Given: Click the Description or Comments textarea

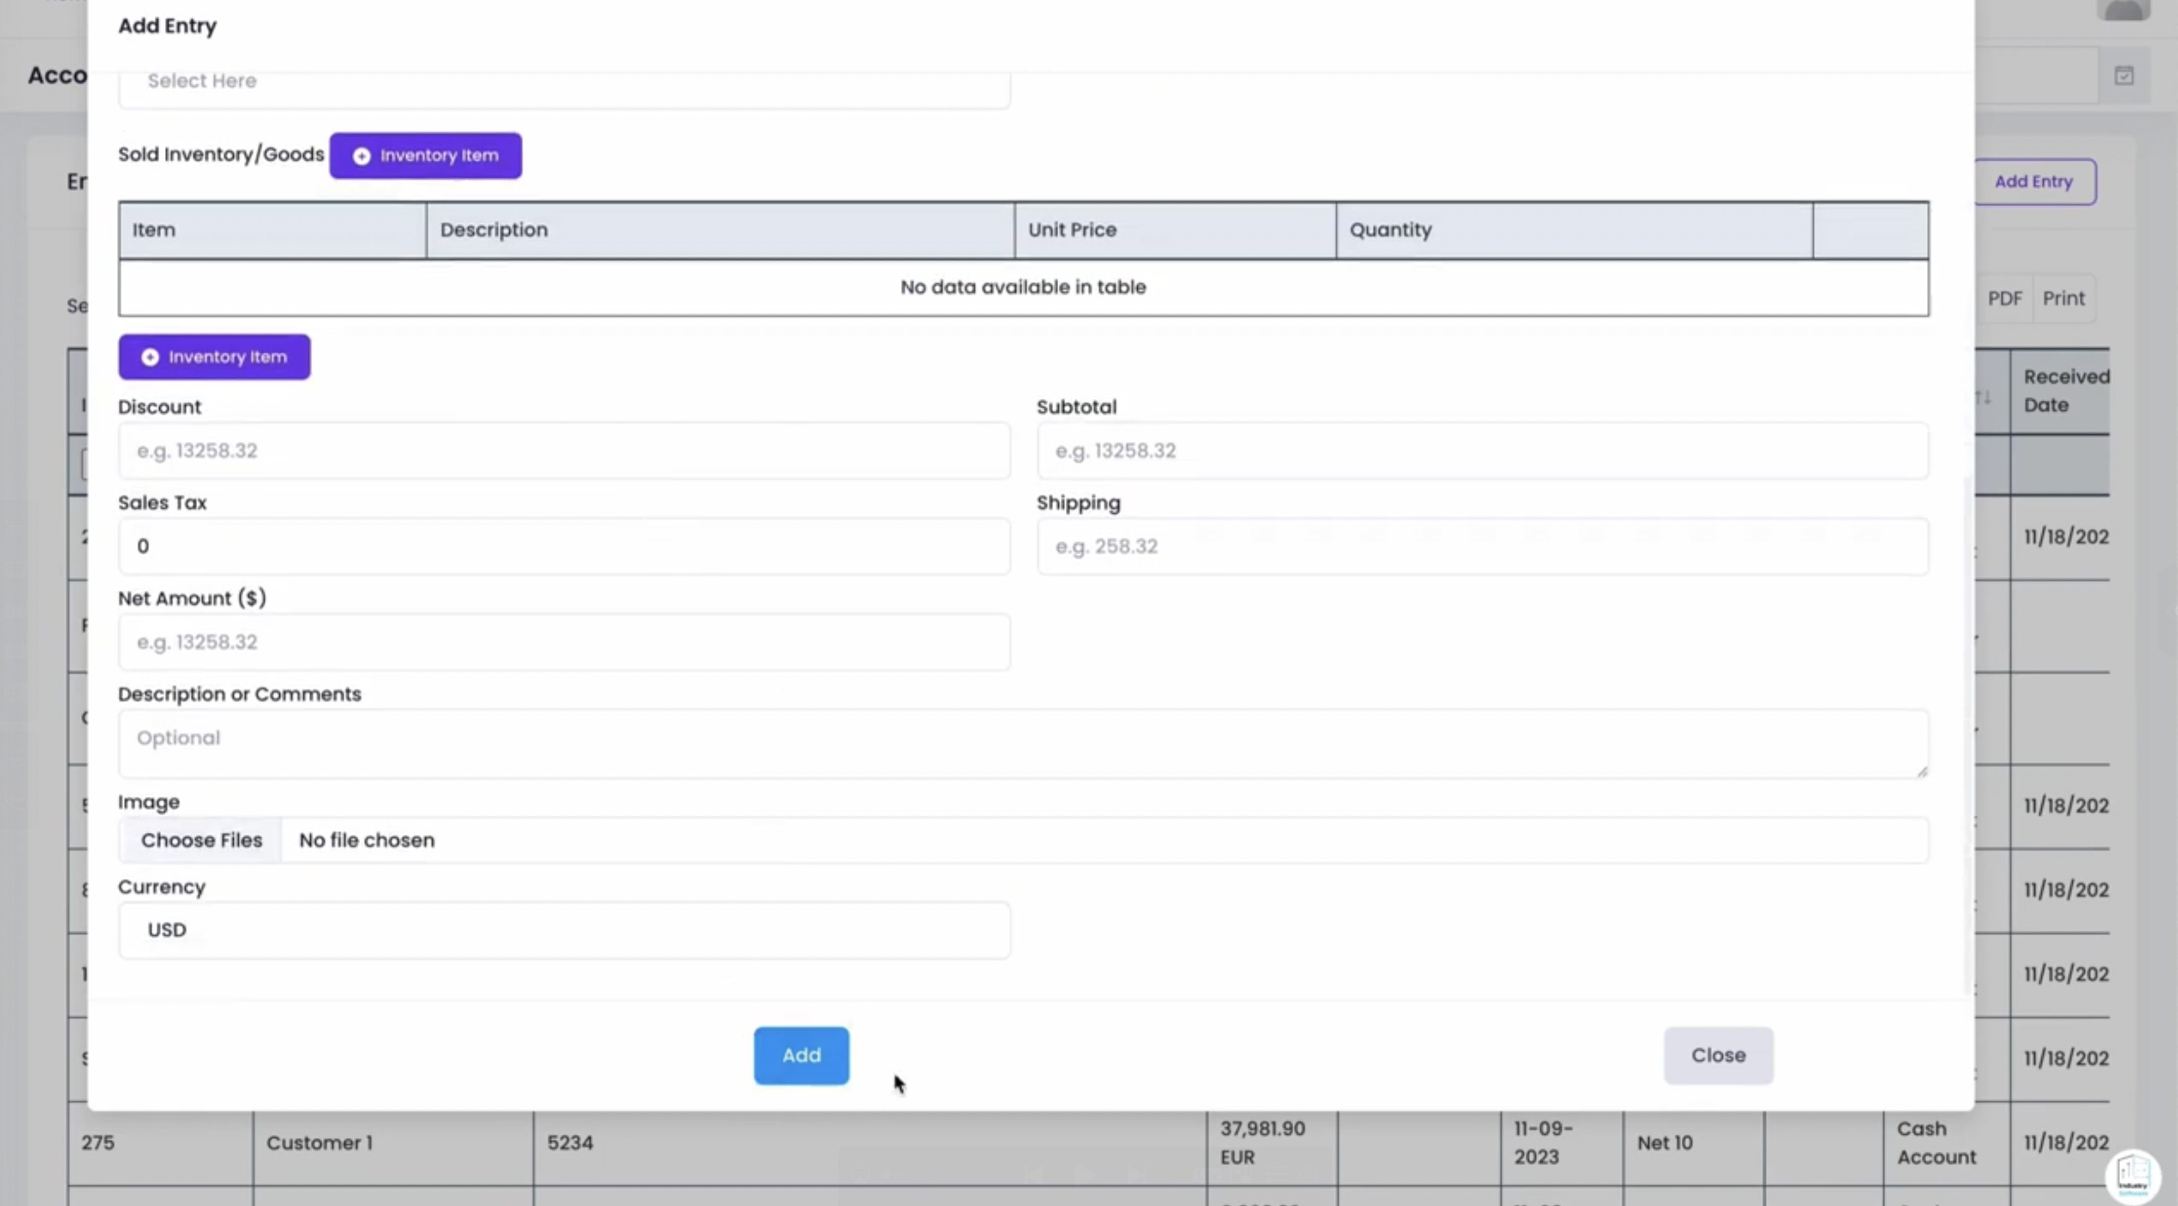Looking at the screenshot, I should [x=1023, y=742].
